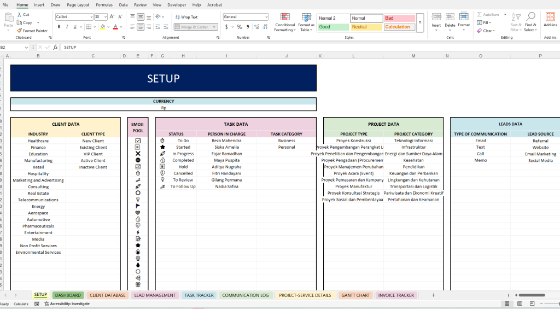Click the Cut scissors icon
560x309 pixels.
[x=20, y=15]
